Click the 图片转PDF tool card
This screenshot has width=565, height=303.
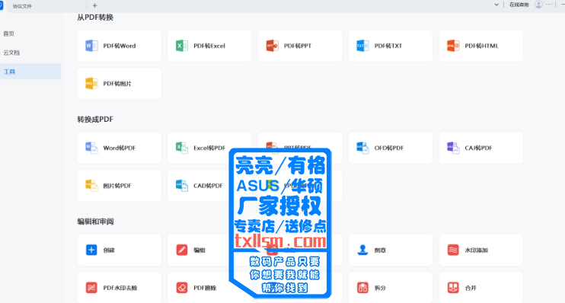(x=120, y=186)
